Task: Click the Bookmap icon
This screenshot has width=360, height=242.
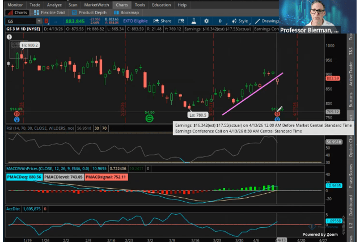Action: 116,12
